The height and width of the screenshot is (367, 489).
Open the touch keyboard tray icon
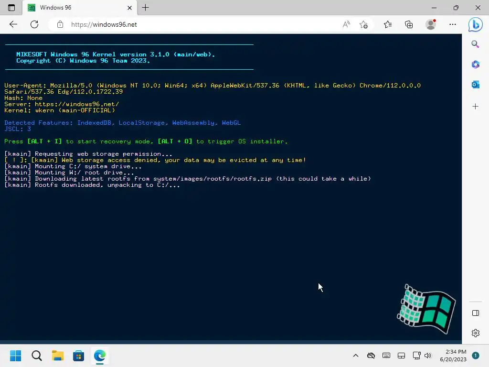pos(386,356)
